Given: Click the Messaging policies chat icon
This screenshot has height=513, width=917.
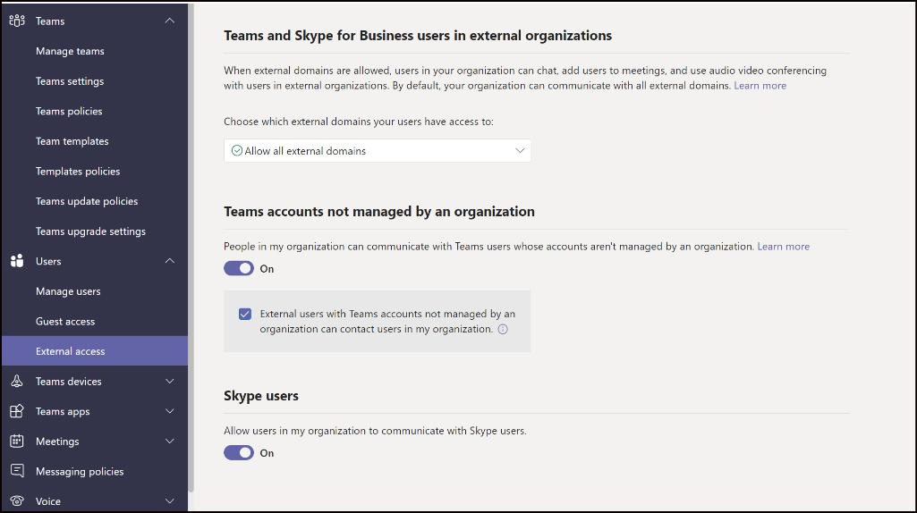Looking at the screenshot, I should click(16, 471).
